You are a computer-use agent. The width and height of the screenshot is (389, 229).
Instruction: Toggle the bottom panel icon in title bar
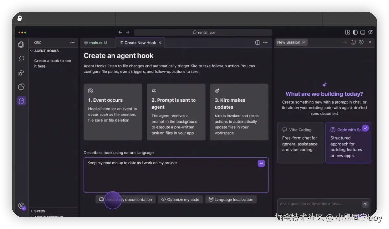tap(363, 32)
